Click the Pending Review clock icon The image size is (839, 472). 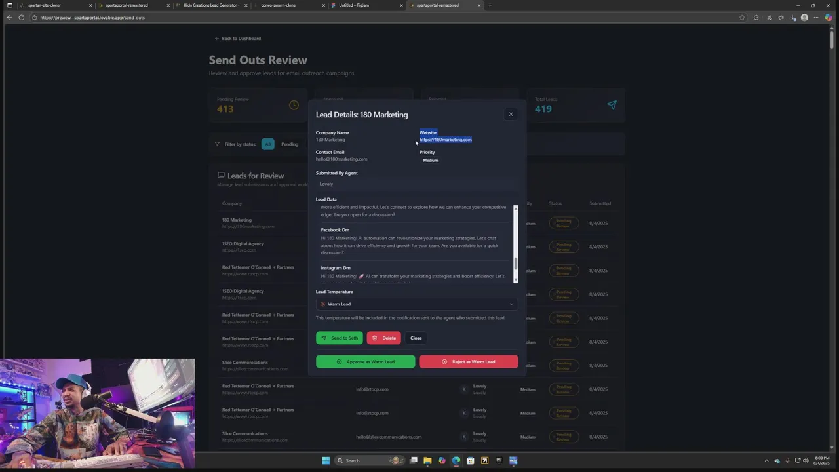pyautogui.click(x=294, y=105)
